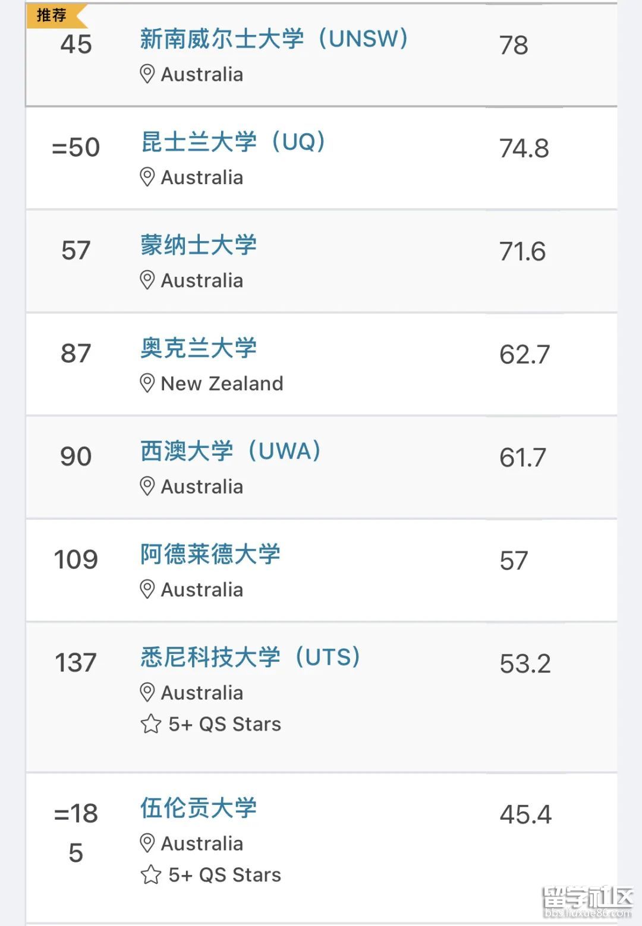Open the 伍伦贡大学 university link

pos(199,808)
